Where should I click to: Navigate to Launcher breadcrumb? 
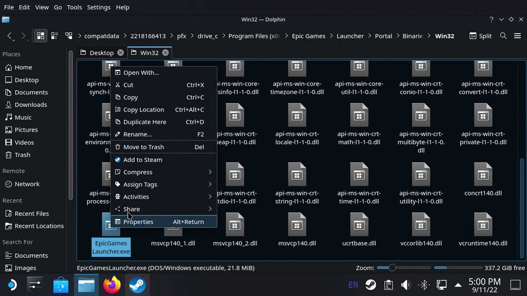point(350,36)
